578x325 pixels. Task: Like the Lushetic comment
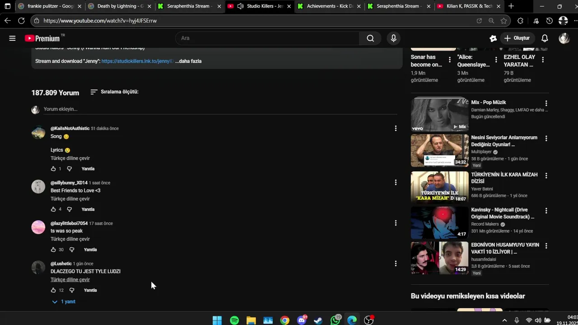tap(53, 290)
